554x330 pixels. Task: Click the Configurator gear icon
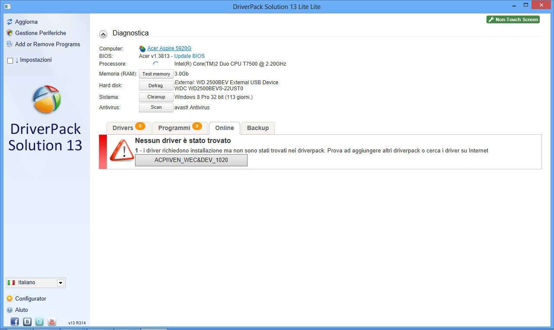(x=10, y=298)
